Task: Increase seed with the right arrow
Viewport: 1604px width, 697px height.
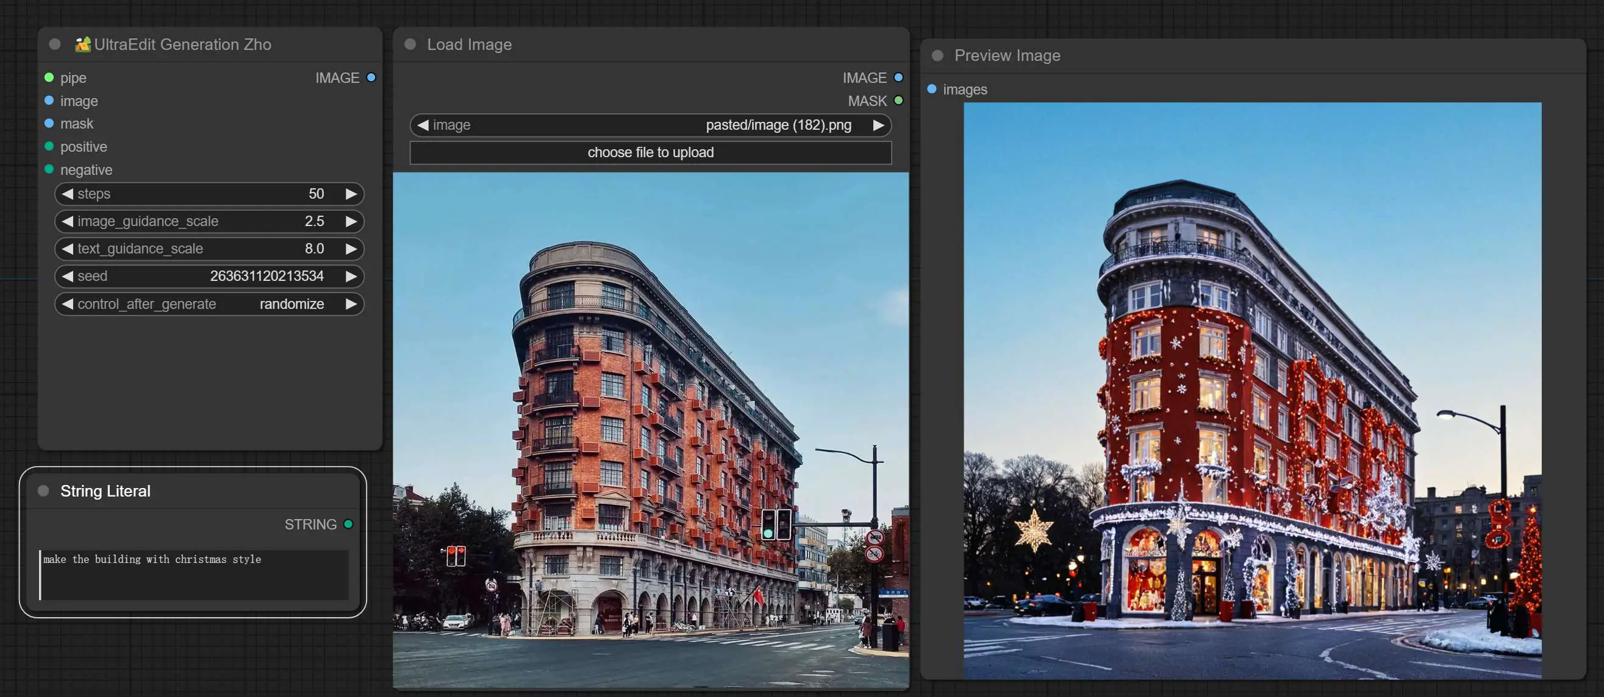Action: tap(351, 276)
